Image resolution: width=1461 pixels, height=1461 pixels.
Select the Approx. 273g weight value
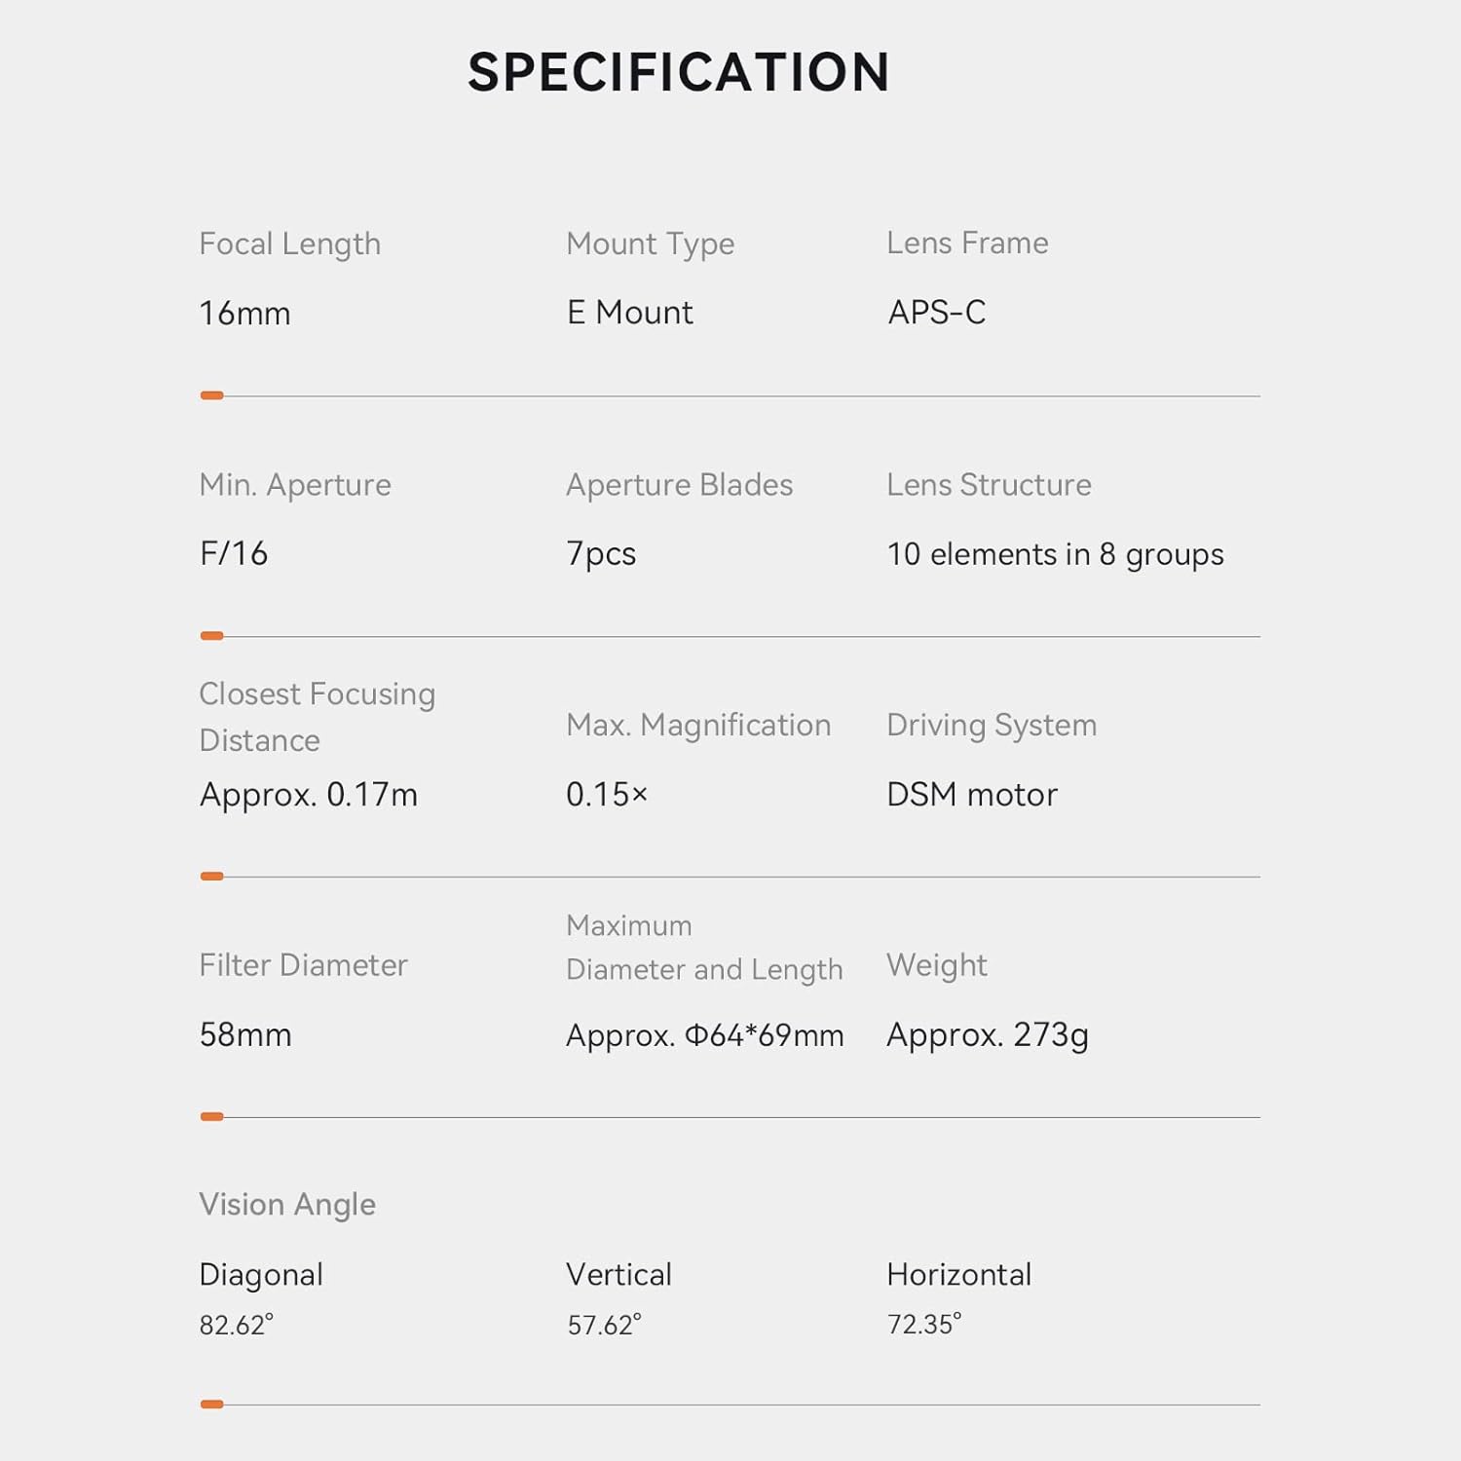pyautogui.click(x=987, y=1035)
